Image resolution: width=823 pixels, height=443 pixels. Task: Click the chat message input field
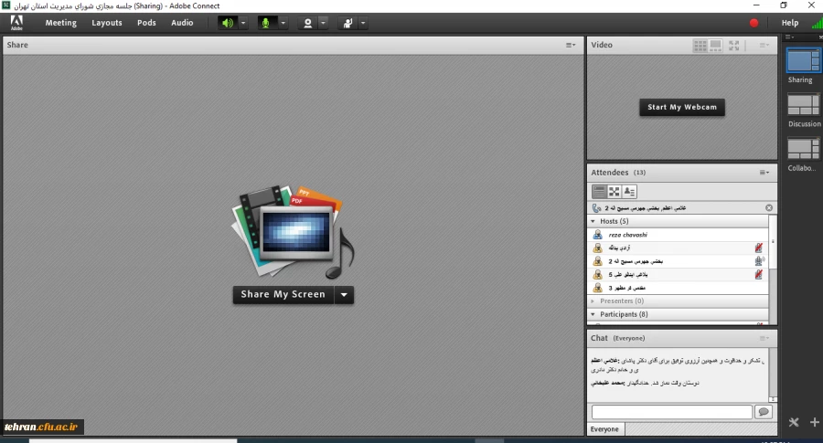click(x=670, y=412)
